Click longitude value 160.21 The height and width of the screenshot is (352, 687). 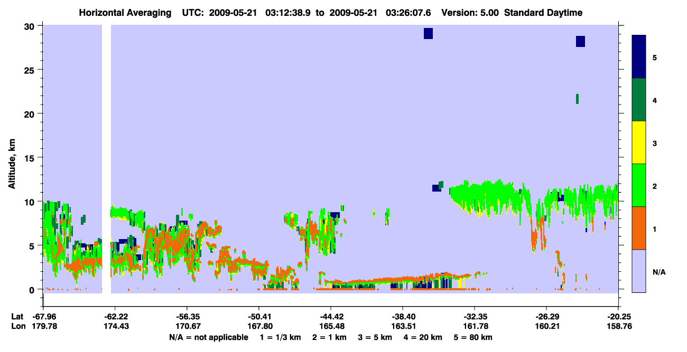[x=547, y=326]
